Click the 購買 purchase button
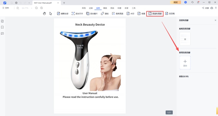Viewport: 218px width, 116px height. 175,2
